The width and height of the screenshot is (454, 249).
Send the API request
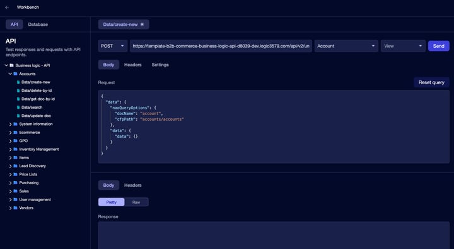[439, 46]
